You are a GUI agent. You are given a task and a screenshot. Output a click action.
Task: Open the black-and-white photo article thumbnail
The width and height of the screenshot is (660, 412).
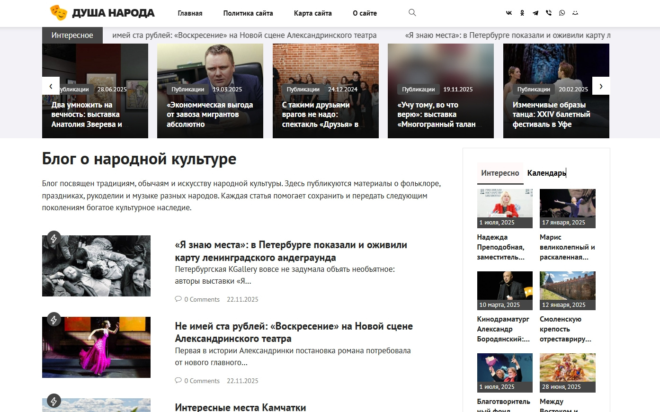(96, 266)
